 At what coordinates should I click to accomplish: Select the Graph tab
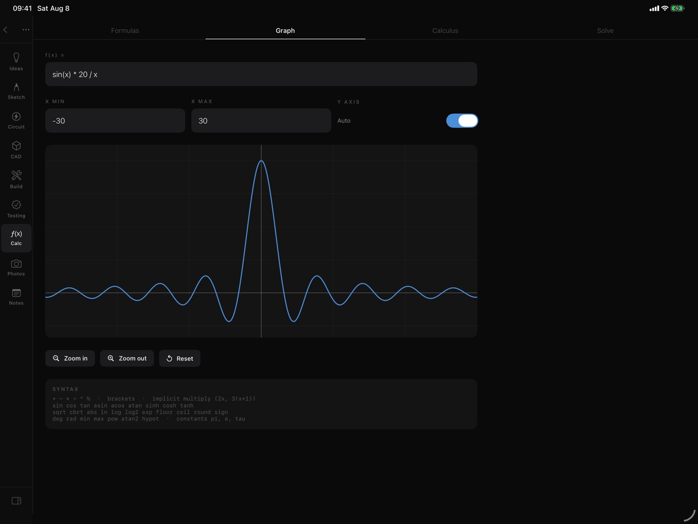285,31
